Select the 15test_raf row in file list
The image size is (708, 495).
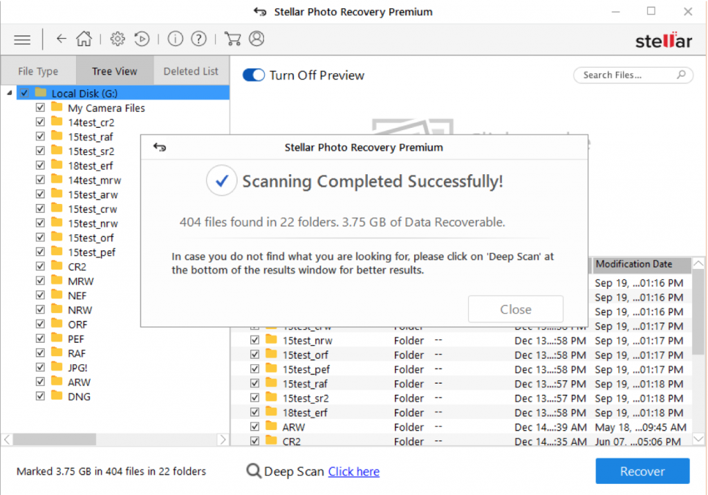click(460, 384)
